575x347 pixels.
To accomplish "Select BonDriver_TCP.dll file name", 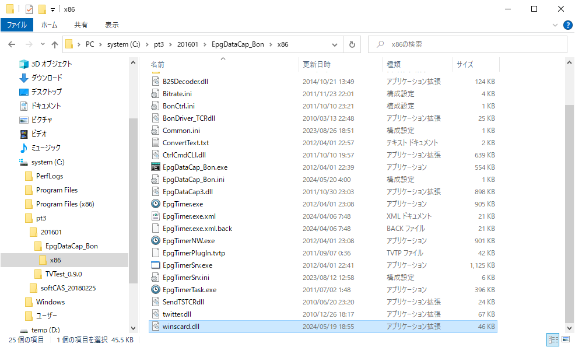I will pos(189,118).
